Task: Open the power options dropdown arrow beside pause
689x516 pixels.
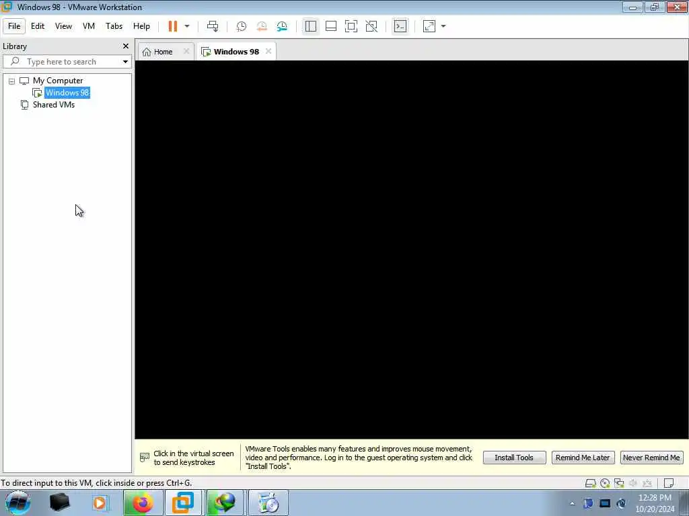Action: point(187,26)
